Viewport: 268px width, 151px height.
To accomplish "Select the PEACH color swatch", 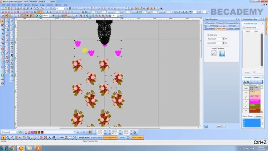I will click(255, 93).
